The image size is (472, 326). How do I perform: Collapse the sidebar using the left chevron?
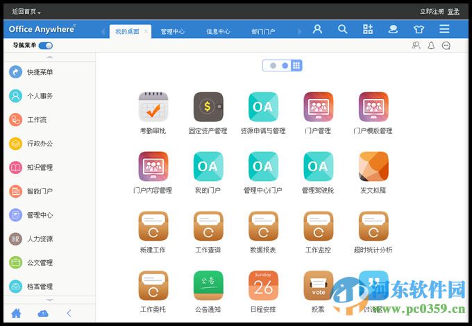69,314
